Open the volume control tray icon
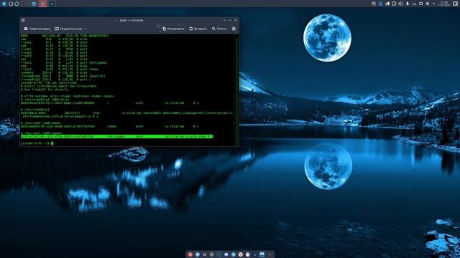The height and width of the screenshot is (258, 460). click(400, 4)
